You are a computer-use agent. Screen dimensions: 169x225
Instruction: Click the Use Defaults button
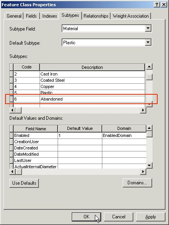coord(24,183)
